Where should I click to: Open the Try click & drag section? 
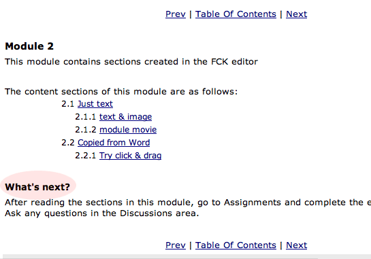130,156
